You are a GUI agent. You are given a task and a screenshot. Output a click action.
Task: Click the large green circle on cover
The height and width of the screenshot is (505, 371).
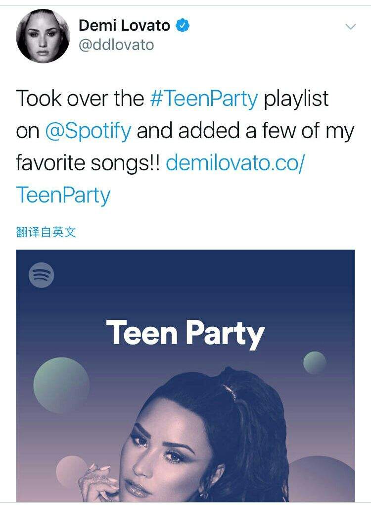tap(61, 385)
